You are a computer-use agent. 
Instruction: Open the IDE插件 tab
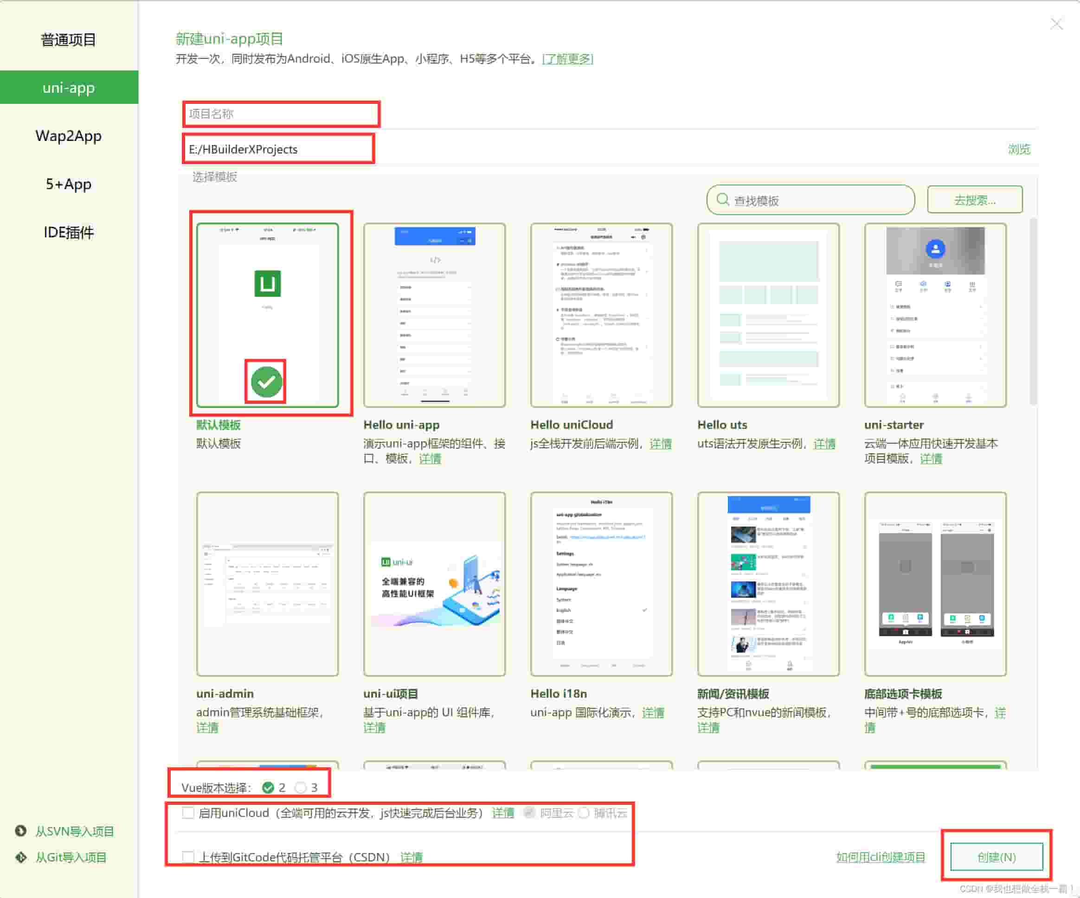coord(68,232)
